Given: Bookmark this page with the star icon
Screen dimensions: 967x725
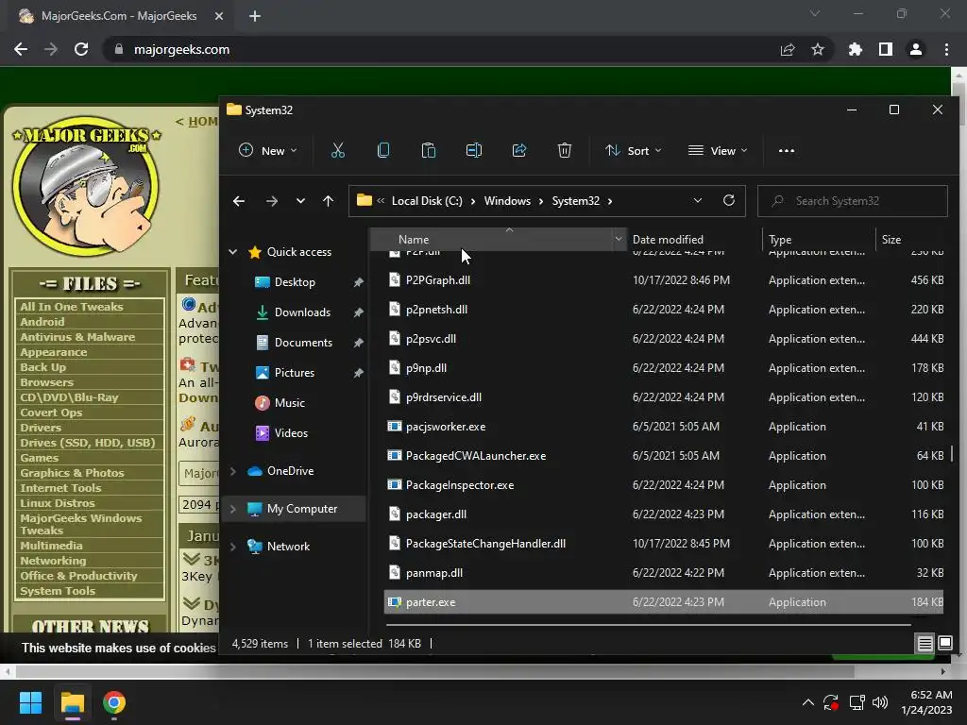Looking at the screenshot, I should pyautogui.click(x=818, y=49).
